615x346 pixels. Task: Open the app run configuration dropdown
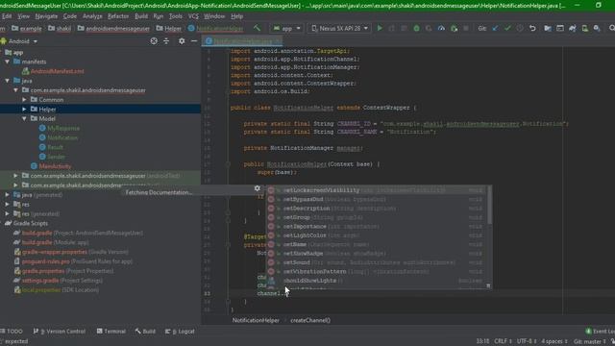[x=286, y=28]
